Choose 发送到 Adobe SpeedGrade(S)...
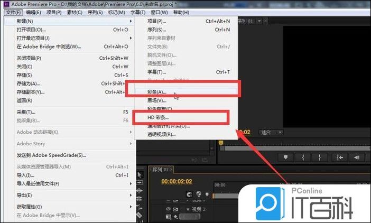The width and height of the screenshot is (371, 223). [69, 155]
